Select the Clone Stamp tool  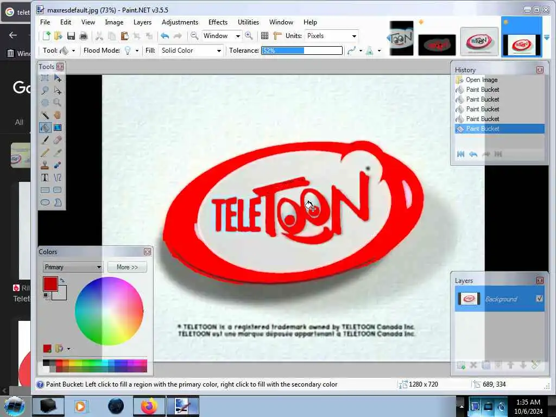[45, 165]
